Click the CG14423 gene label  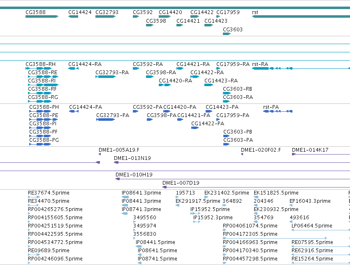(x=216, y=21)
